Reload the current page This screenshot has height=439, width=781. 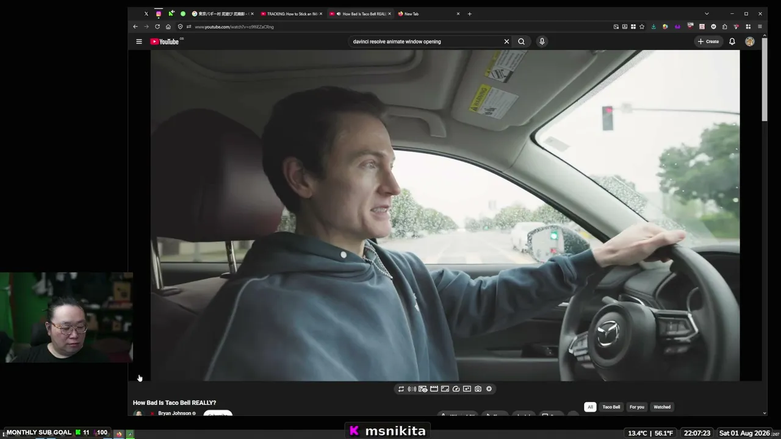click(x=157, y=27)
